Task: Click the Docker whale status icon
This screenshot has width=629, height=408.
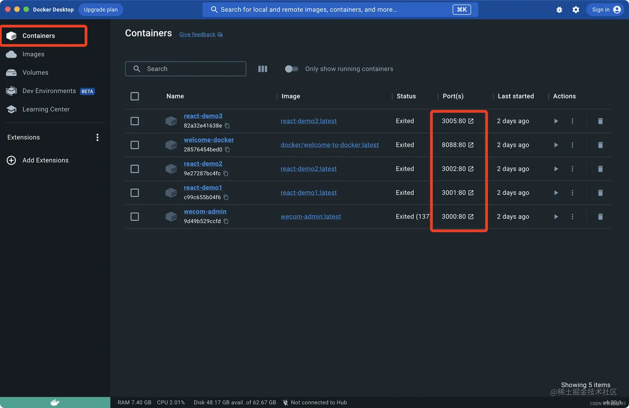Action: 55,402
